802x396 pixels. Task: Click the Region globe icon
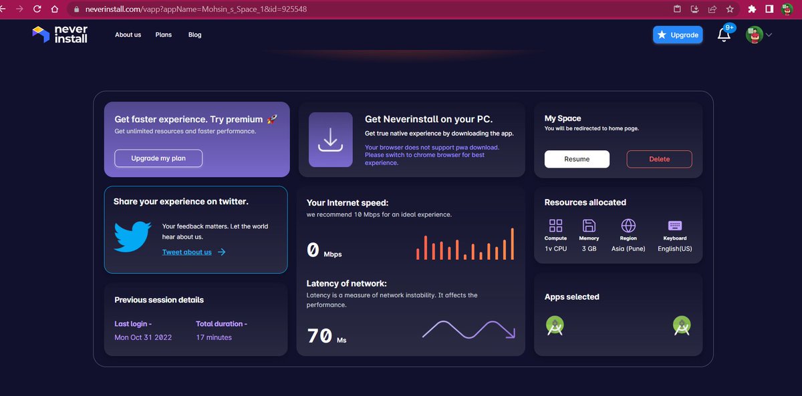point(628,226)
